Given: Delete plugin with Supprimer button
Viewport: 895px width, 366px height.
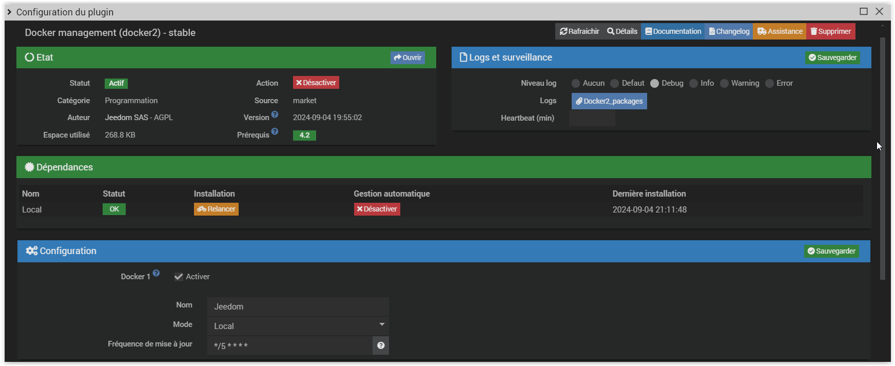Looking at the screenshot, I should (x=830, y=31).
